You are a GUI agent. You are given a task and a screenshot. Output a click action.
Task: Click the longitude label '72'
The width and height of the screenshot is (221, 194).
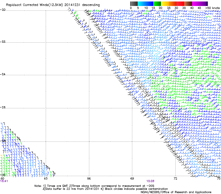point(175,179)
